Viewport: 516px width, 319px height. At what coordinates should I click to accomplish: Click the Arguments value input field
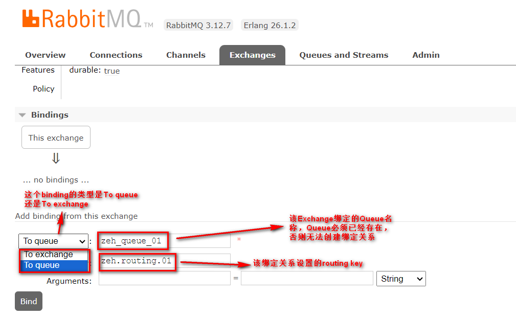[307, 279]
